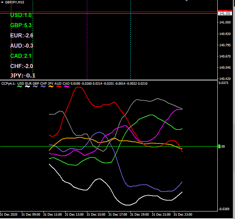Image resolution: width=235 pixels, height=219 pixels.
Task: Click the -0.0369 indicator scale minimum
Action: [224, 209]
